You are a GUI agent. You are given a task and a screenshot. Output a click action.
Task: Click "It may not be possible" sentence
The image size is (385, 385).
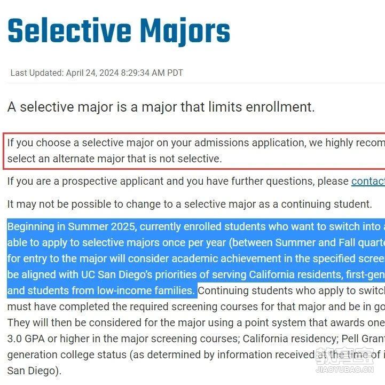click(190, 205)
